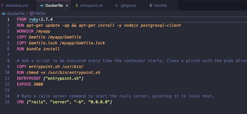
Task: Click the lines icon on Gemfile tab
Action: 151,6
